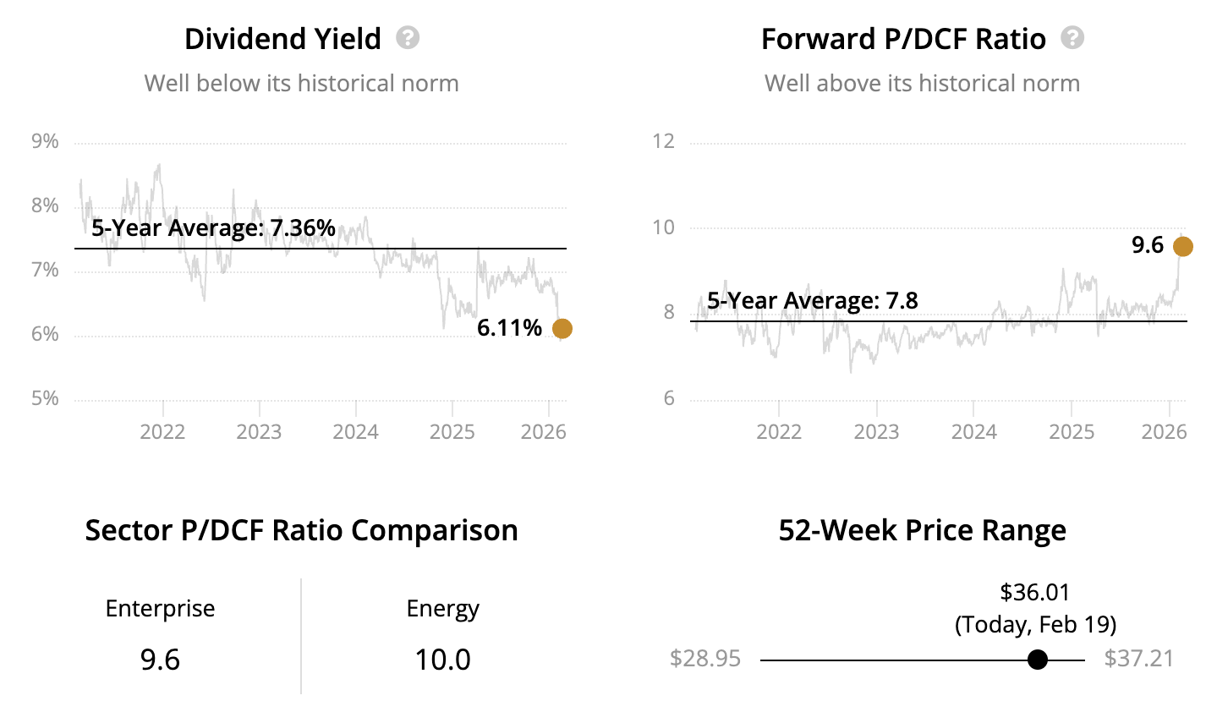Click the 9.6 P/DCF ratio marker dot
1206x712 pixels.
point(1182,246)
